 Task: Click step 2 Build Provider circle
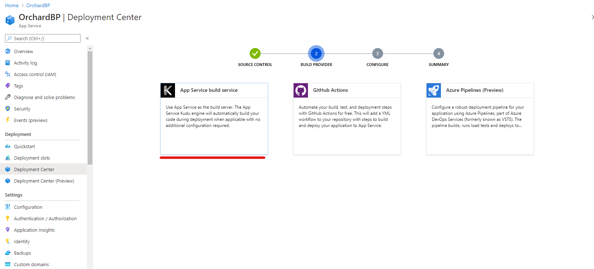316,53
